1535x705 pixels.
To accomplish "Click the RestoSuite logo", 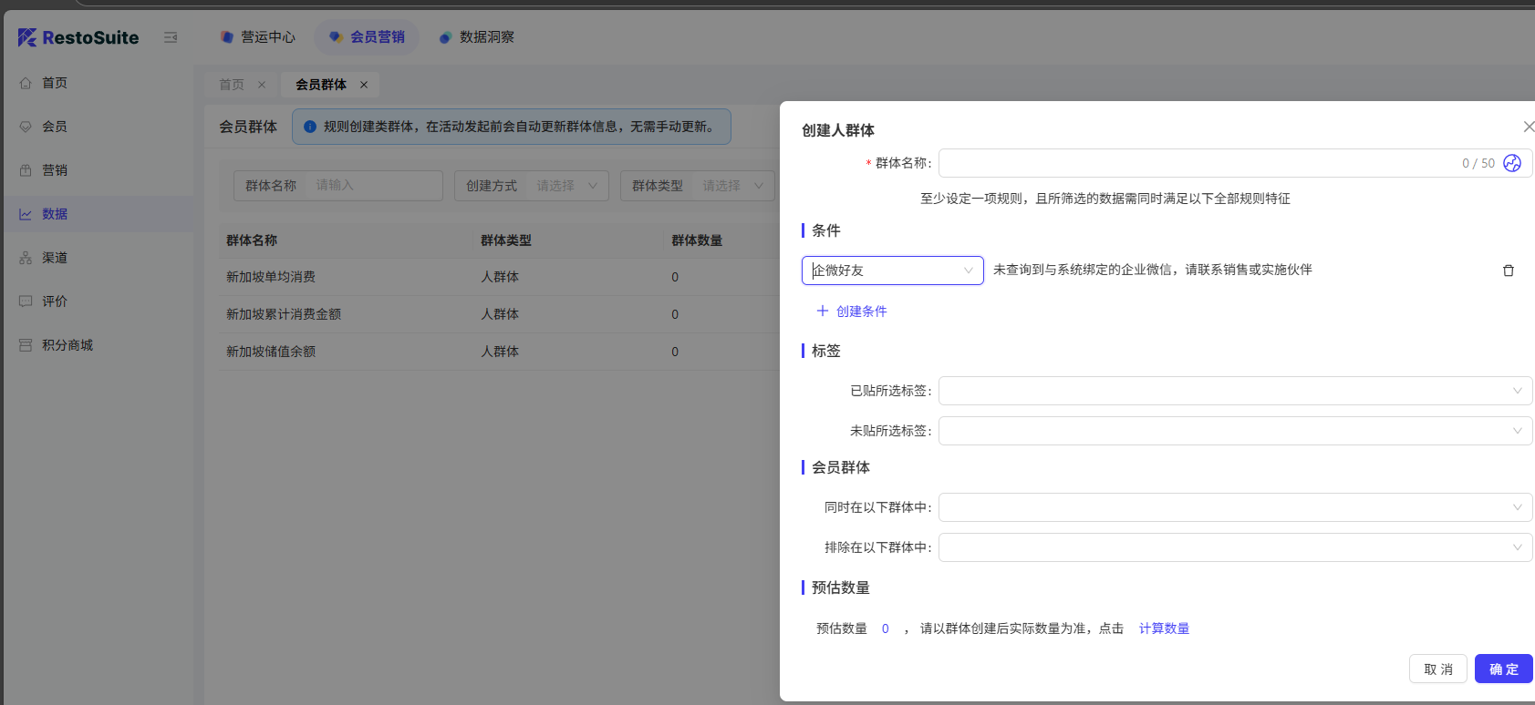I will point(78,37).
